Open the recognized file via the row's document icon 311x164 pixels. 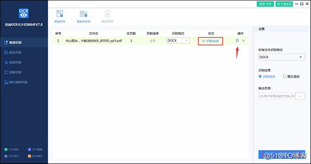[237, 41]
